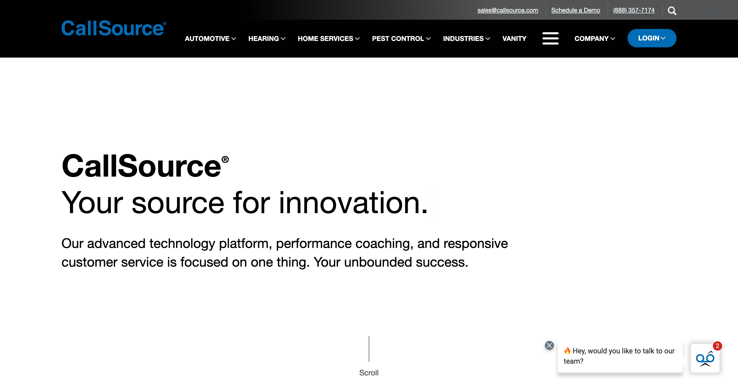Screen dimensions: 738x391
Task: Click the sales@callsource.com email link
Action: [508, 10]
